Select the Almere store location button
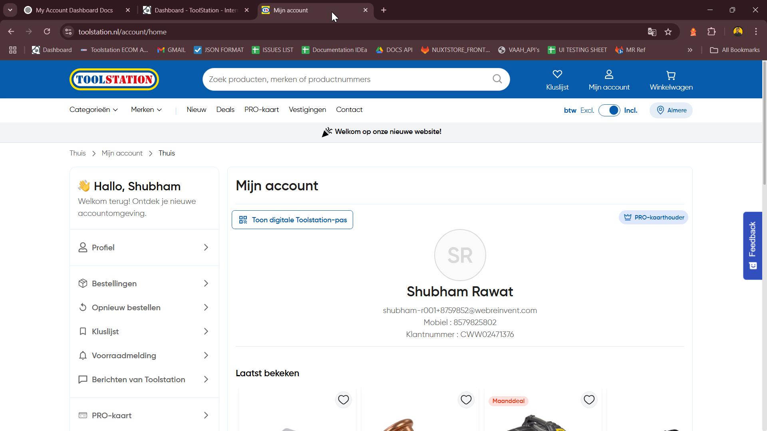The height and width of the screenshot is (431, 767). point(671,110)
